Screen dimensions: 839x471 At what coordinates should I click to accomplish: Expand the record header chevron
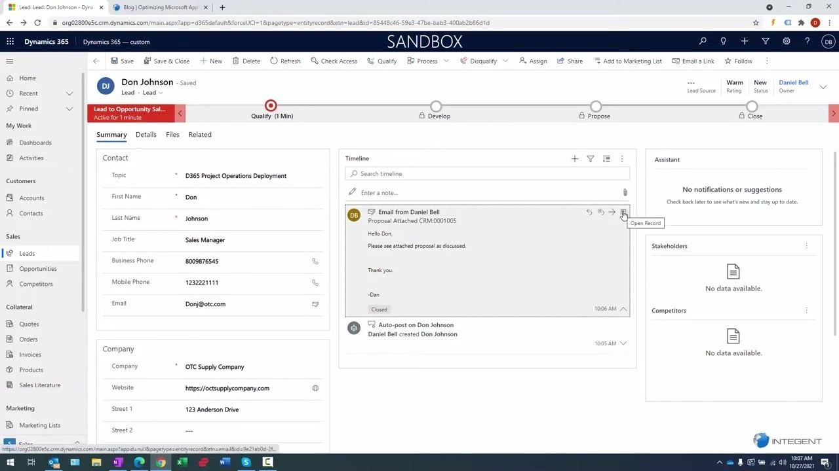(x=823, y=86)
